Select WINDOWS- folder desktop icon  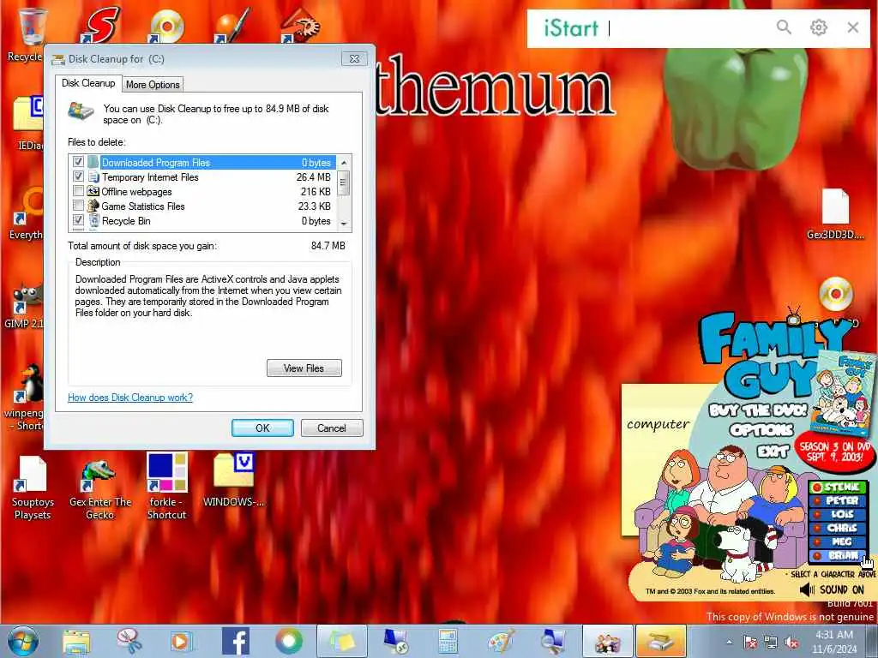(x=233, y=480)
